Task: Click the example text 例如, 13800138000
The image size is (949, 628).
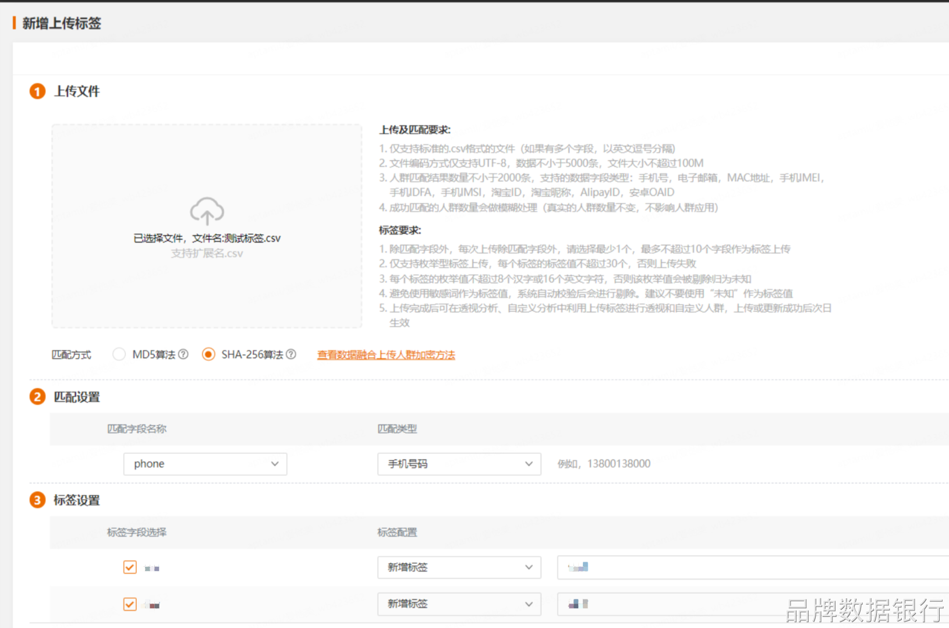Action: (604, 464)
